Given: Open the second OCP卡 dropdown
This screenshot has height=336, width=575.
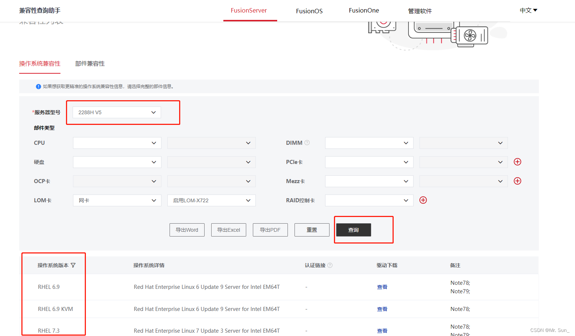Looking at the screenshot, I should click(212, 181).
